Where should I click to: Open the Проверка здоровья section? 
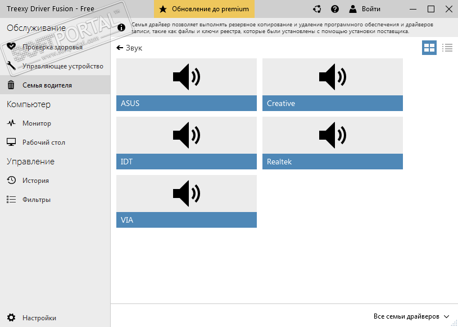point(55,47)
